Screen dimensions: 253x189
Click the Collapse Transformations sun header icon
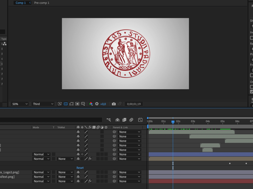point(82,127)
